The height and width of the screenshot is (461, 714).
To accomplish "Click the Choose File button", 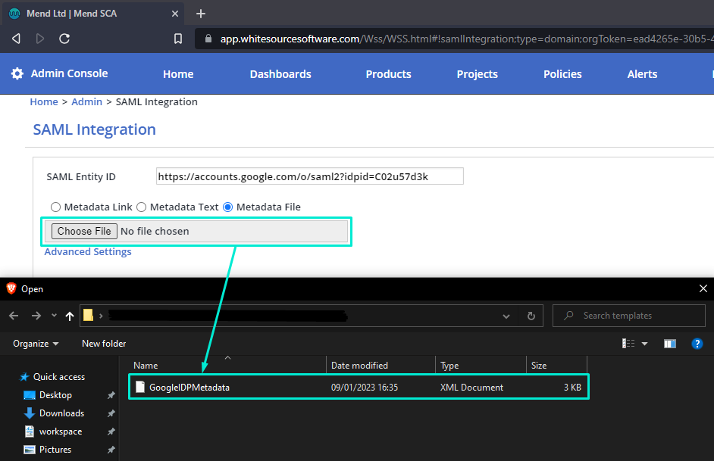I will click(x=84, y=231).
